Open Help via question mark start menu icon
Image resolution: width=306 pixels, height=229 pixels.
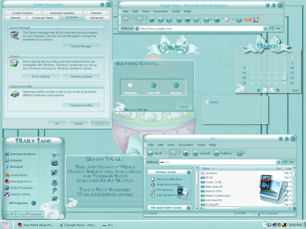[55, 183]
